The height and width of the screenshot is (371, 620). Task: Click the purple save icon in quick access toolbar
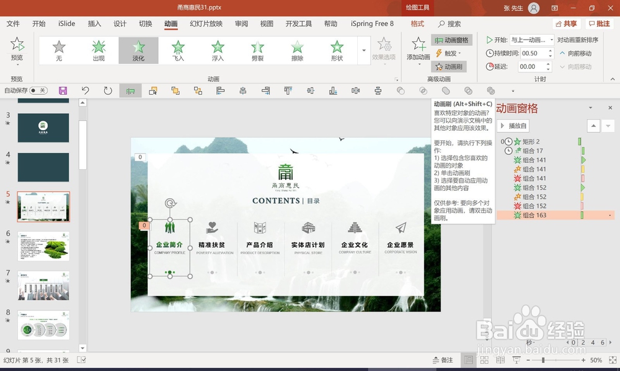[x=63, y=90]
